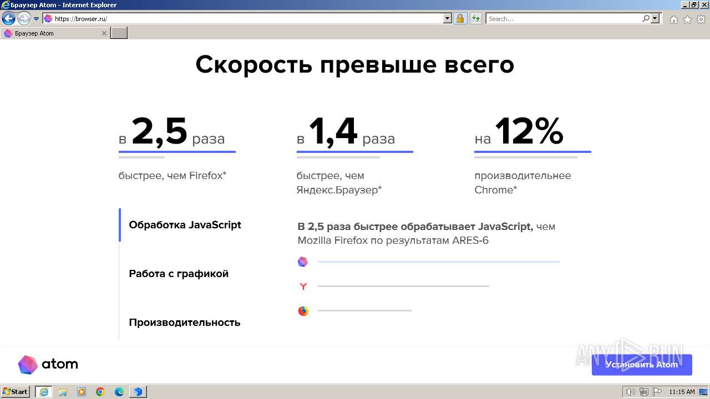Open the Windows Start button
The image size is (710, 399).
(x=16, y=391)
